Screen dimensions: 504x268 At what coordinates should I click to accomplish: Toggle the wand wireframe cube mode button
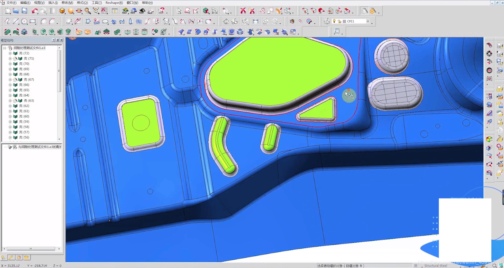(x=364, y=11)
